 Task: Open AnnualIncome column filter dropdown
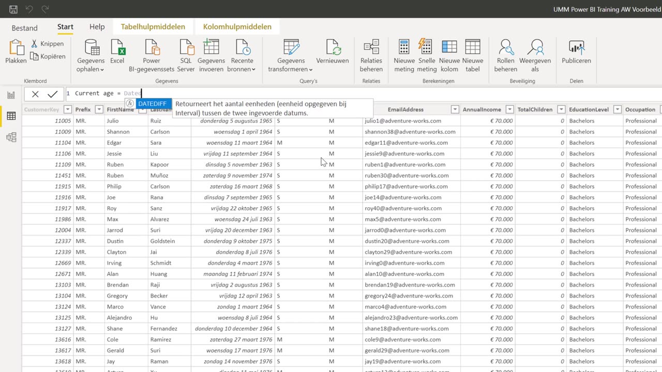[x=509, y=110]
